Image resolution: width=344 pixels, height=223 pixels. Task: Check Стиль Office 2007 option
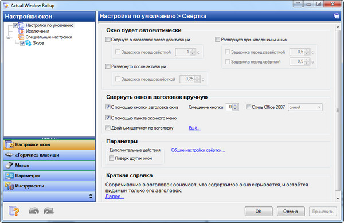248,107
